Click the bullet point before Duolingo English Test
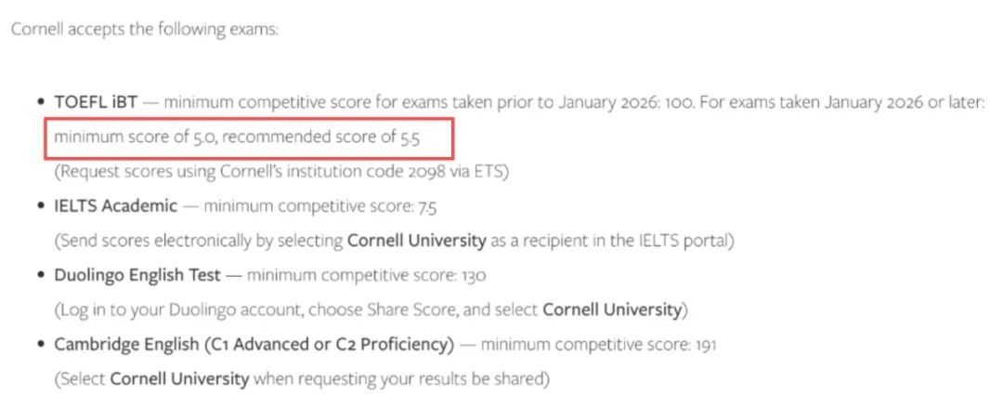This screenshot has width=1003, height=409. pyautogui.click(x=40, y=275)
